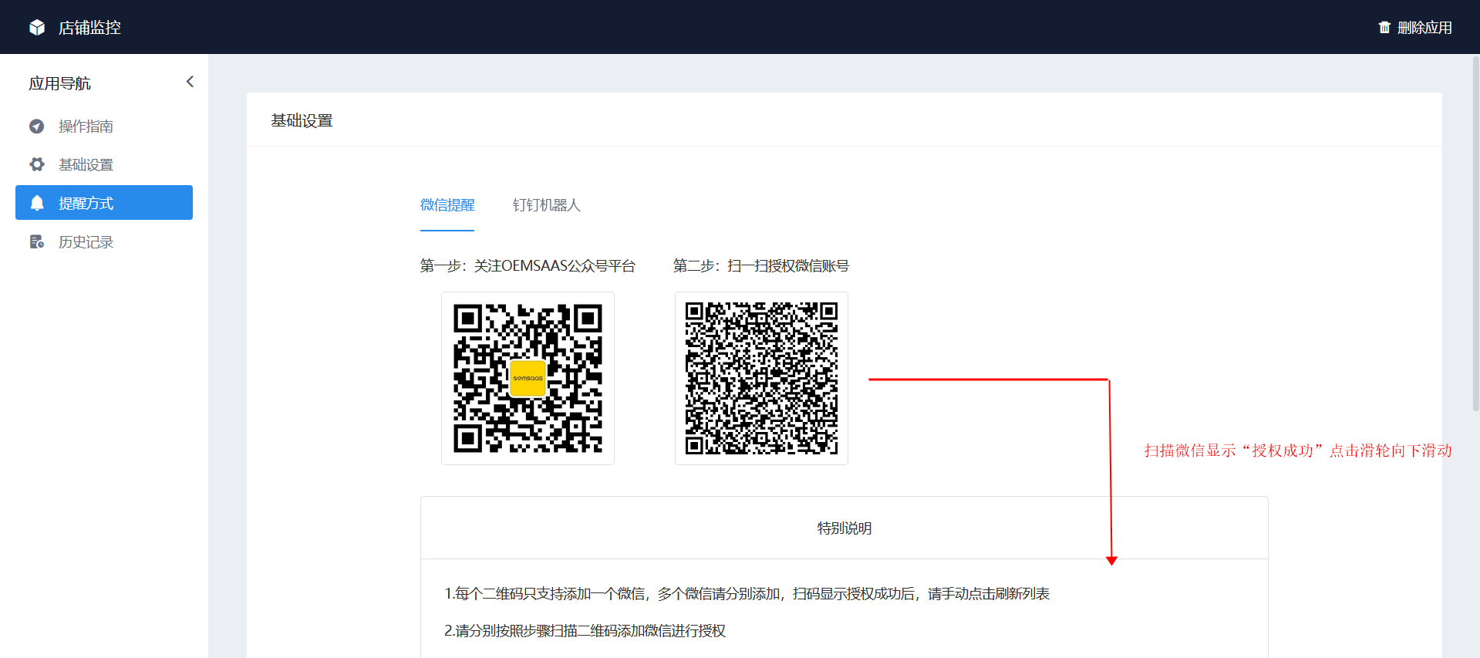Switch to the 钉钉机器人 tab

546,205
